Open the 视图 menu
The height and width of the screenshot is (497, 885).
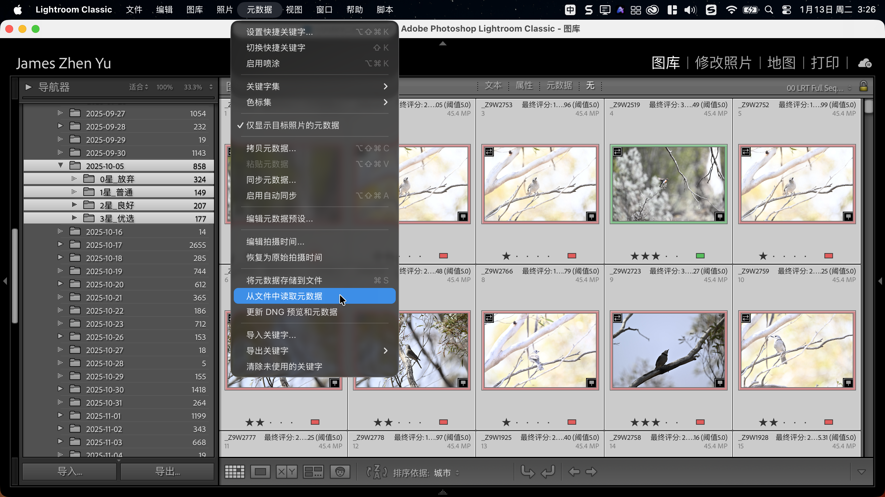(294, 10)
